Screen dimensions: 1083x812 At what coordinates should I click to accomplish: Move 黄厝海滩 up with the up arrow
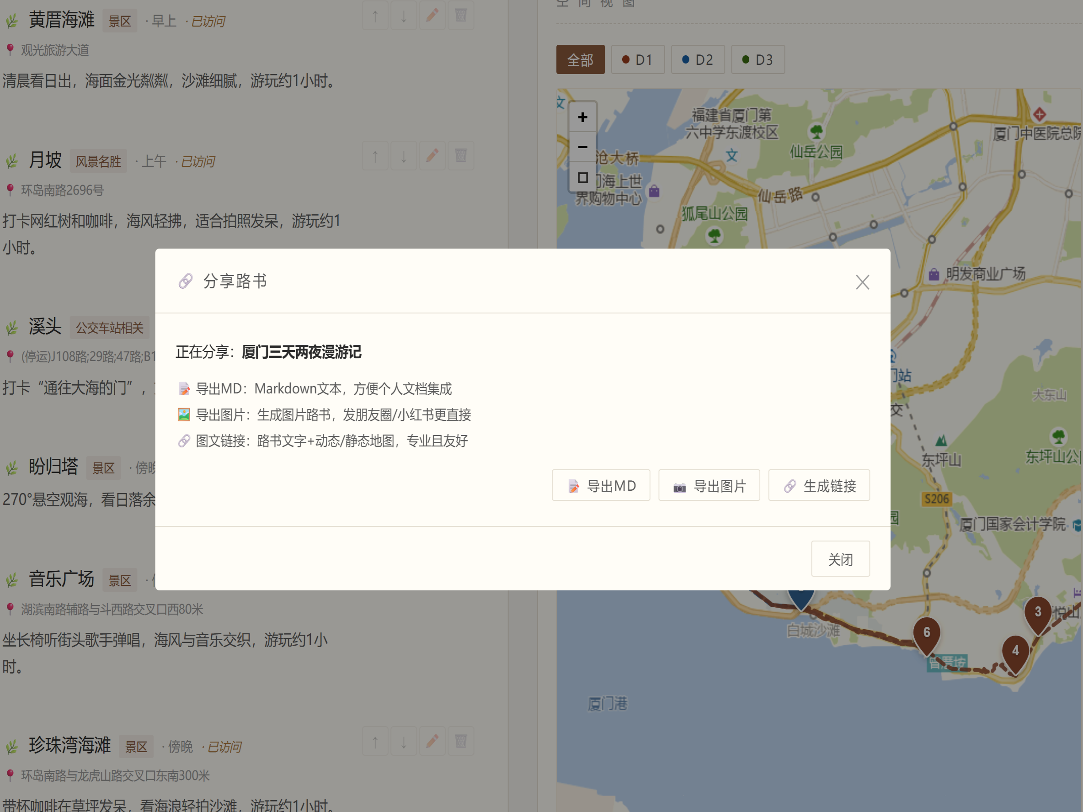[x=375, y=16]
